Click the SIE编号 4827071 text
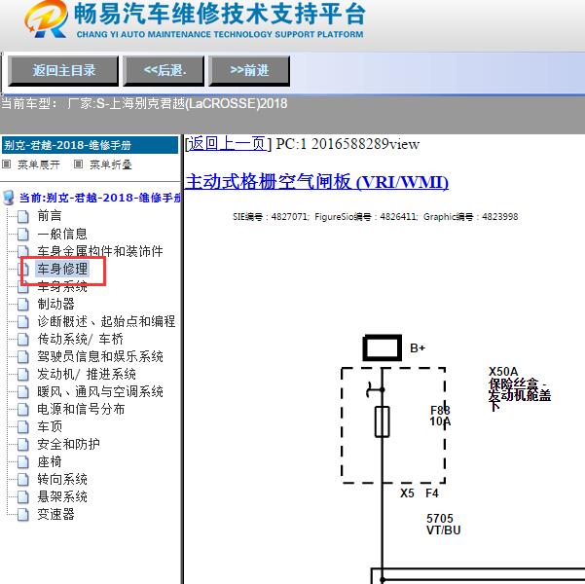Viewport: 585px width, 584px height. pyautogui.click(x=271, y=217)
